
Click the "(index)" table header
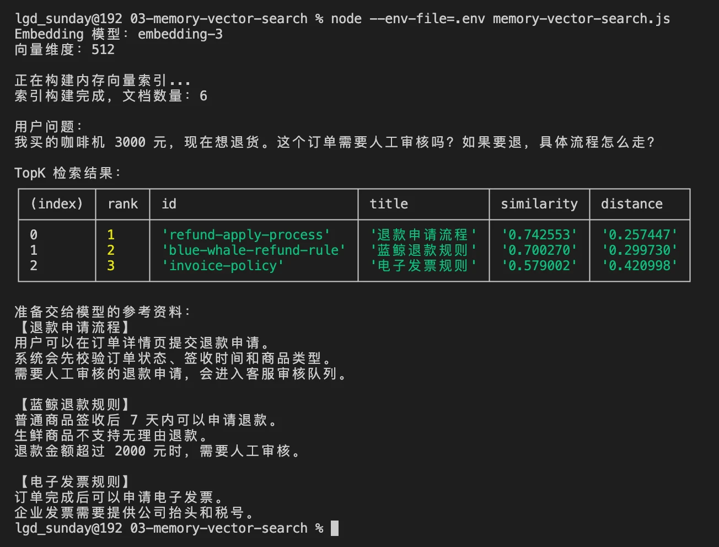coord(57,204)
